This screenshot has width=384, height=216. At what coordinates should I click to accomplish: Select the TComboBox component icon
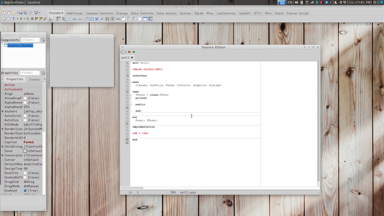click(x=113, y=19)
